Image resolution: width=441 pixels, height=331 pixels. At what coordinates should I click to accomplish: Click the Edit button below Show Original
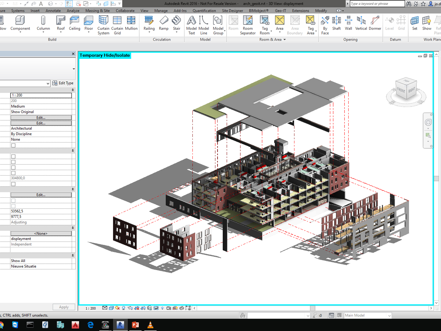(x=41, y=118)
